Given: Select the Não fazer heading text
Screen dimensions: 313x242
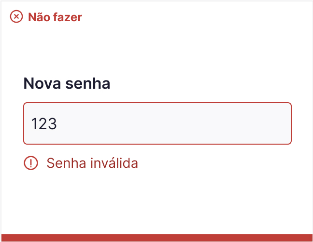Looking at the screenshot, I should click(x=55, y=17).
